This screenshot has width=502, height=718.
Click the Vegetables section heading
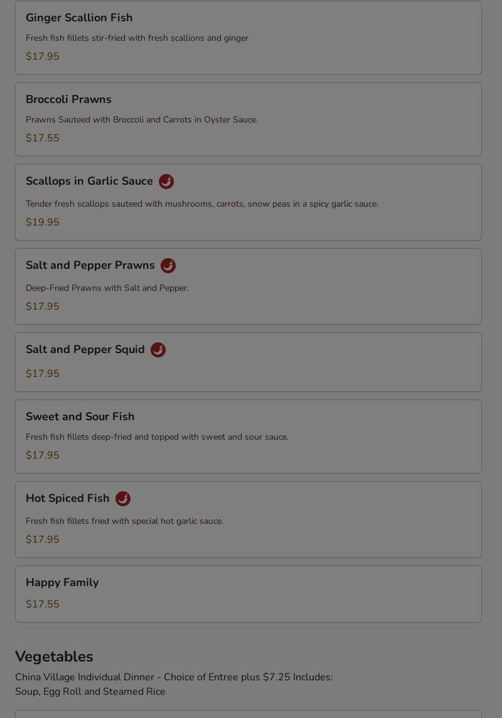click(x=54, y=656)
